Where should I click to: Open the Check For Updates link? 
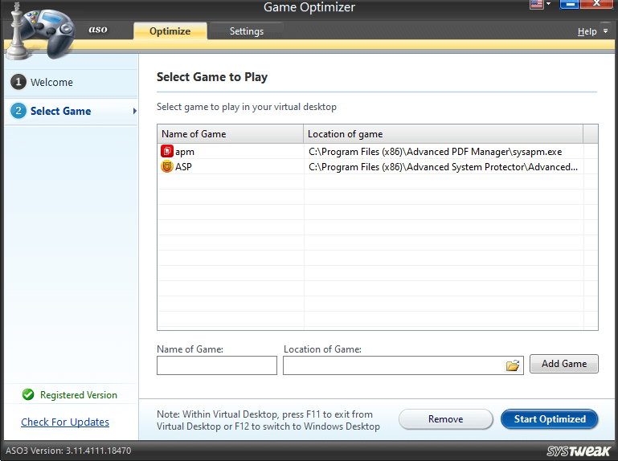65,422
